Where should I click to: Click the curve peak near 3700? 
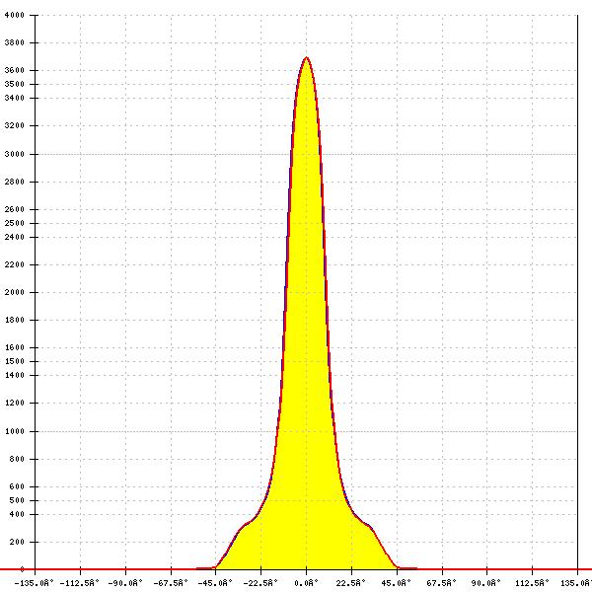(x=306, y=58)
